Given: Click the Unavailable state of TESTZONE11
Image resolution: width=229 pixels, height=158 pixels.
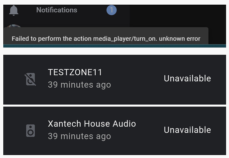Looking at the screenshot, I should [187, 78].
